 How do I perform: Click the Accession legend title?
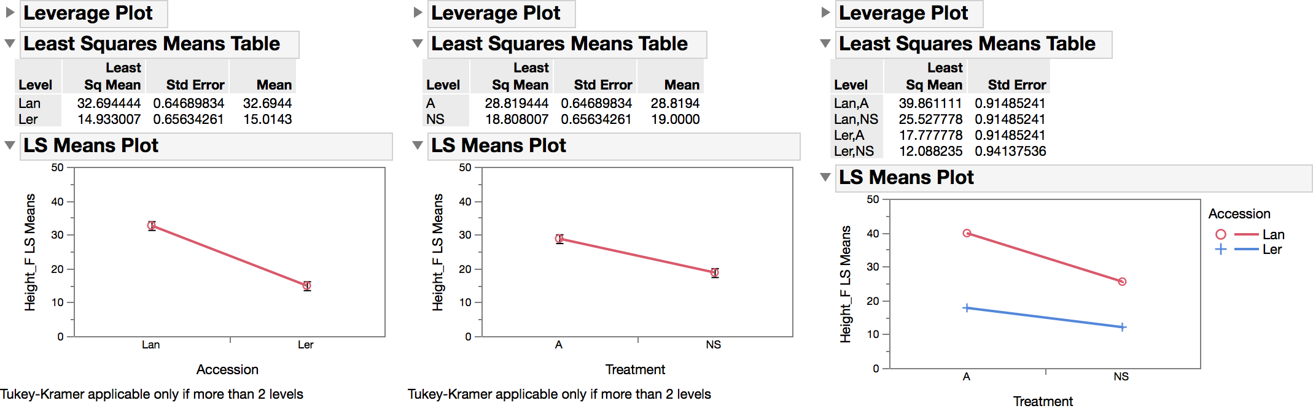[1239, 213]
